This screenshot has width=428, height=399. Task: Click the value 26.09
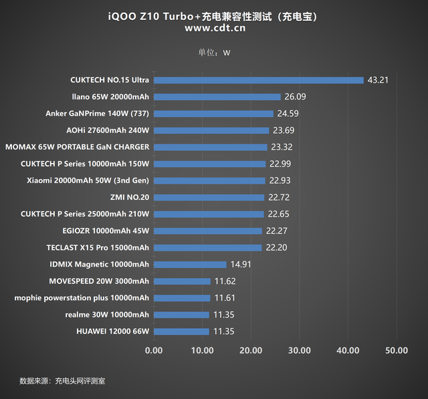point(296,97)
